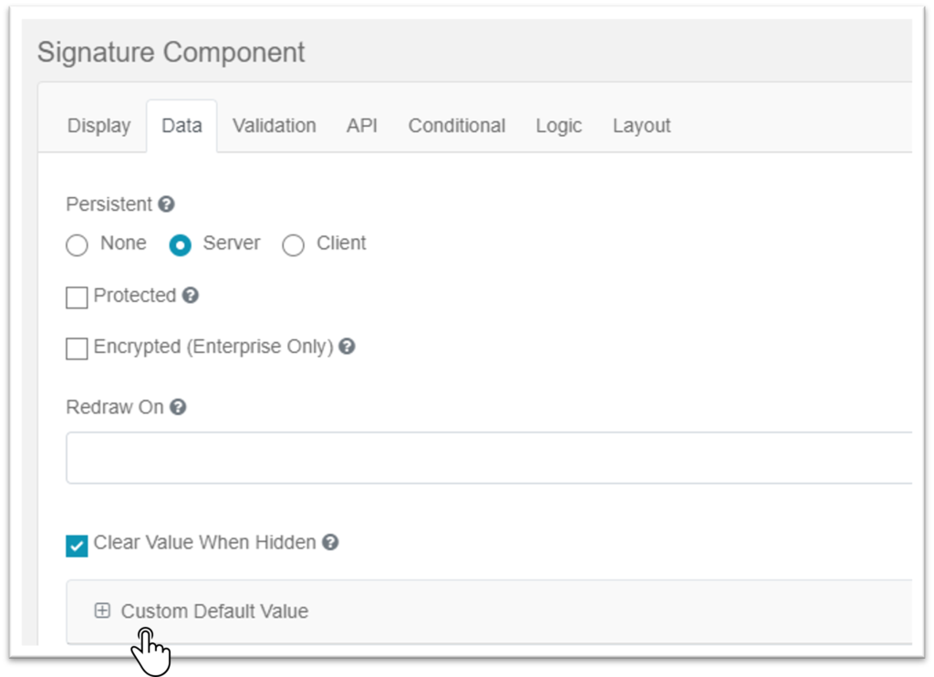Open the Redraw On select field
The image size is (934, 677).
[x=489, y=458]
